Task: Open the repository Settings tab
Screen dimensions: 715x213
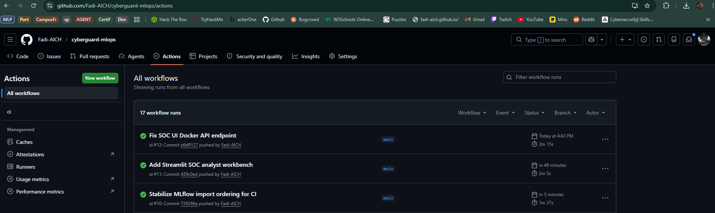Action: click(343, 56)
